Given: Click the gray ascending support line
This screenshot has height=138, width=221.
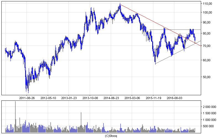Looking at the screenshot, I should click(178, 52).
